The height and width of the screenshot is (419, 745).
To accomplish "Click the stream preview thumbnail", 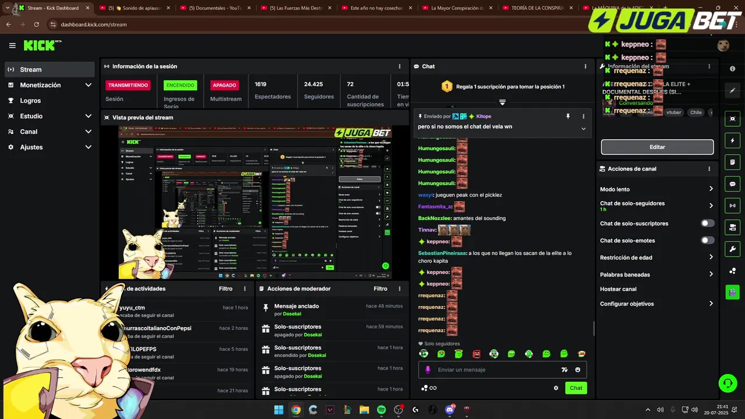I will click(255, 203).
